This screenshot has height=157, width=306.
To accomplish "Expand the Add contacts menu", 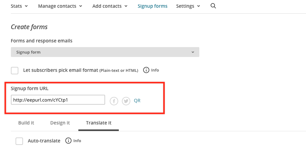I will click(x=110, y=6).
